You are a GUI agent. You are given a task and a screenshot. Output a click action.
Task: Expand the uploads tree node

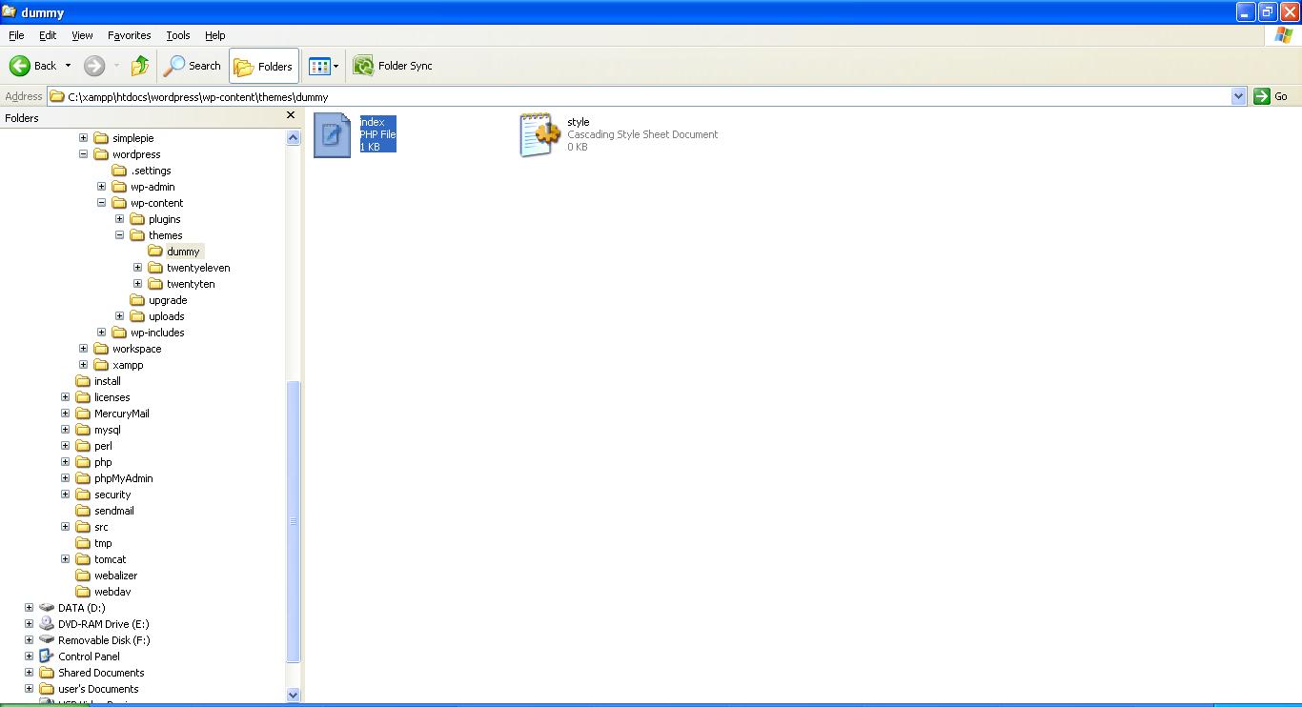[119, 316]
